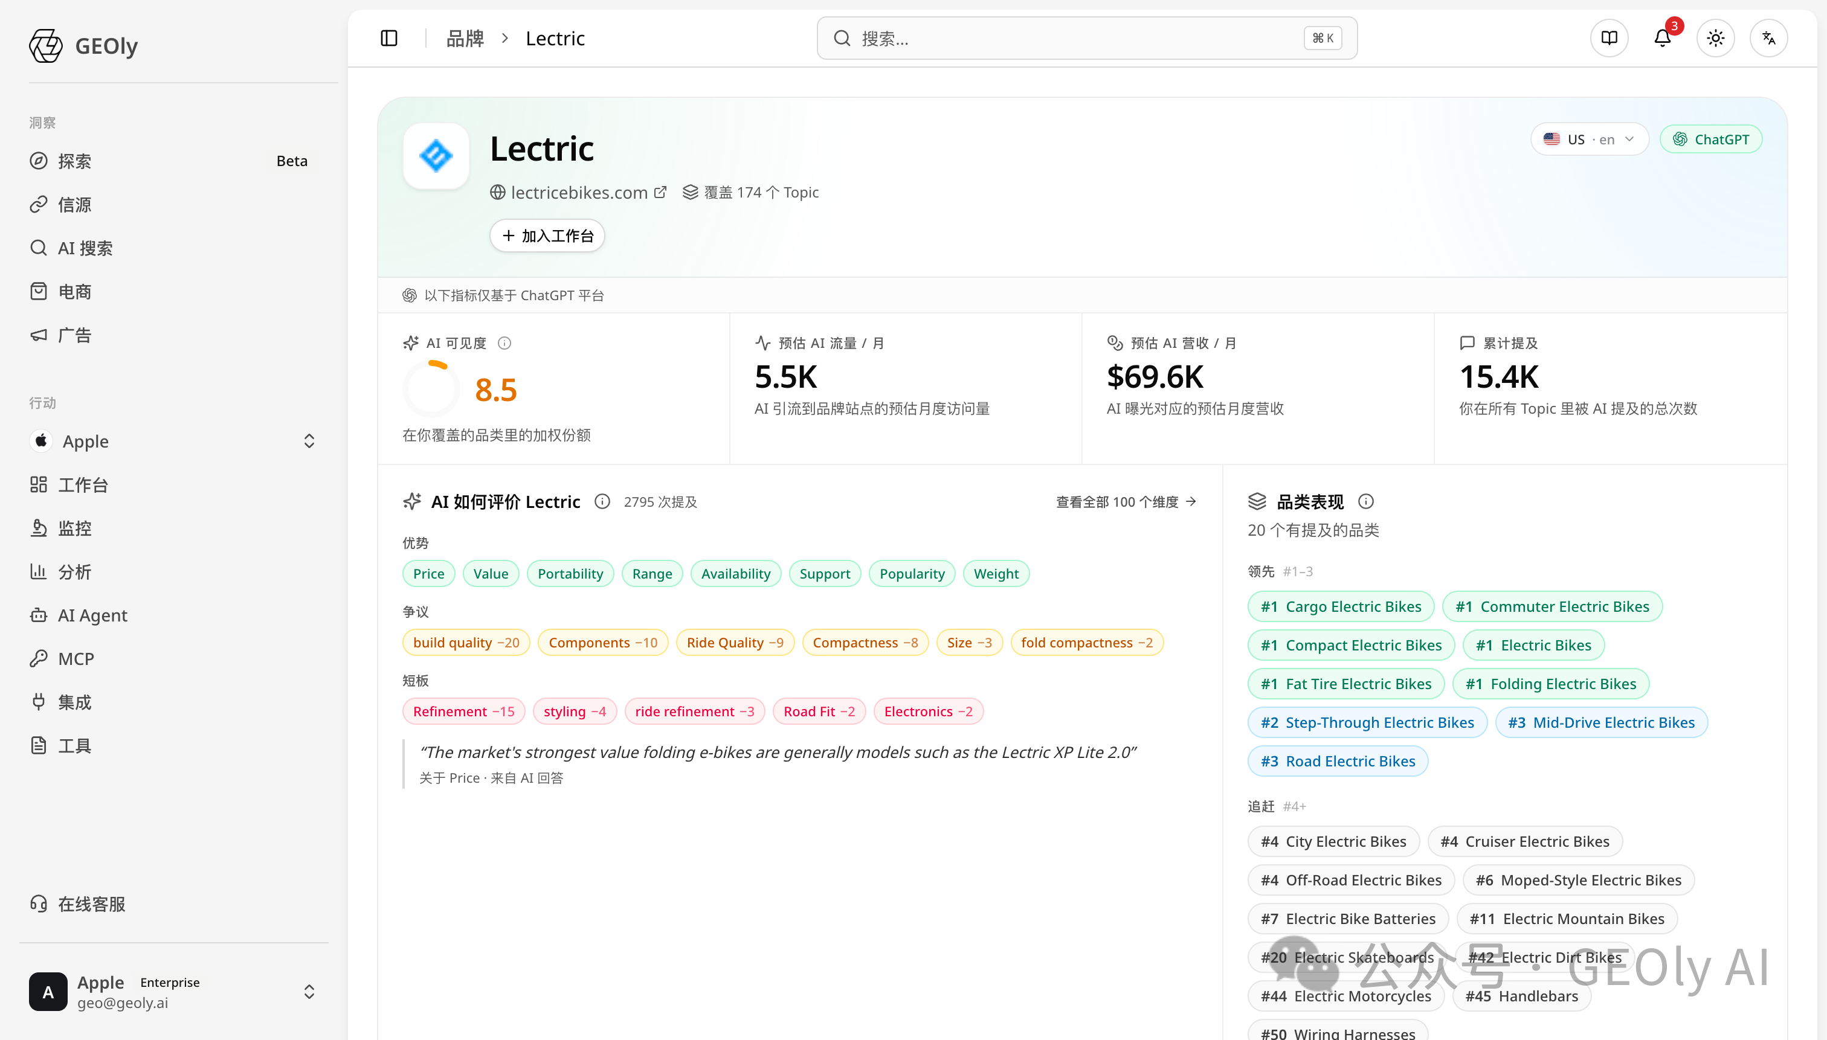1827x1040 pixels.
Task: Click info icon beside AI 如何评价 Lectric
Action: (602, 501)
